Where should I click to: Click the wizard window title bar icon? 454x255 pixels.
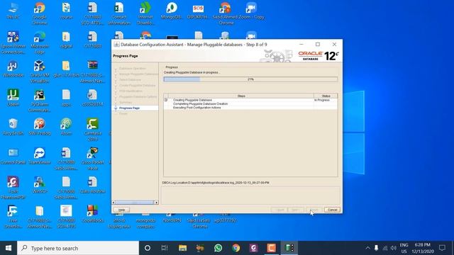tap(116, 44)
